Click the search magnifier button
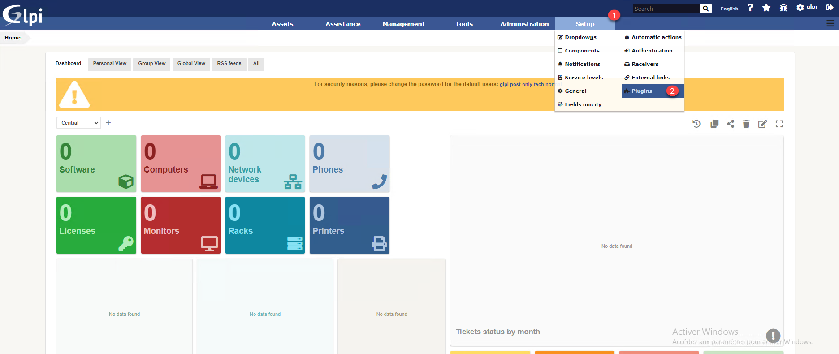The image size is (839, 354). pos(706,9)
